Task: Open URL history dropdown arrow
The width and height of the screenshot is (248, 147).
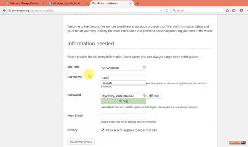Action: pos(161,10)
